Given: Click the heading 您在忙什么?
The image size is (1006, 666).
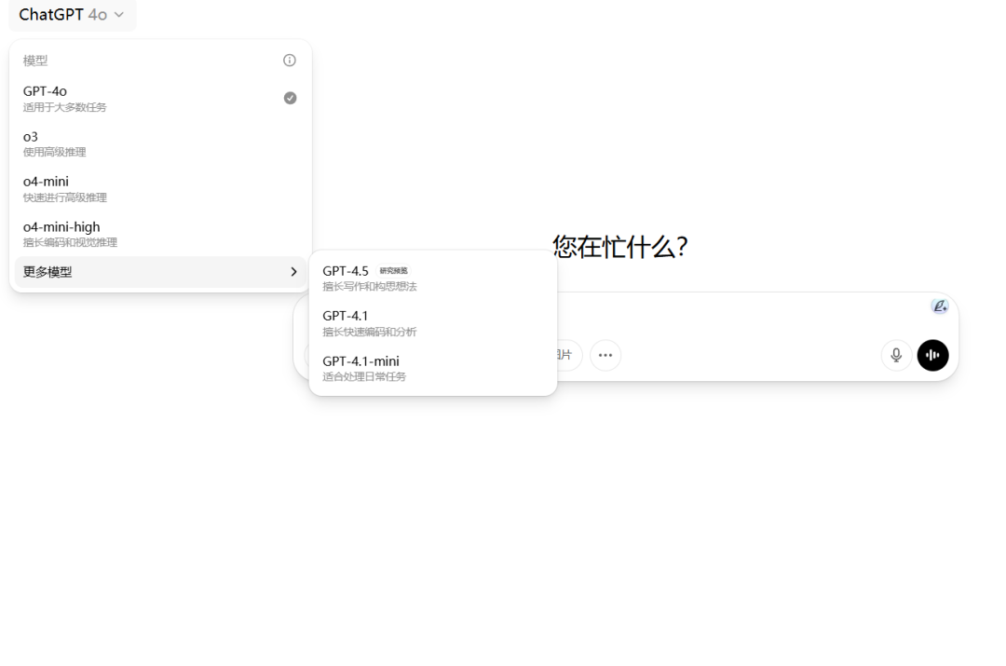Looking at the screenshot, I should click(x=620, y=247).
